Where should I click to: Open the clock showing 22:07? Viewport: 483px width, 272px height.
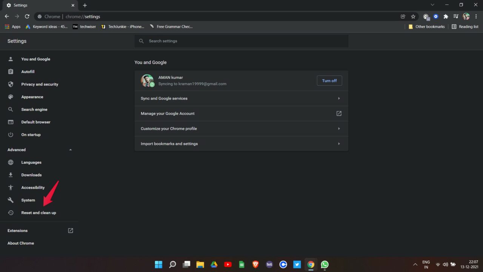point(469,264)
